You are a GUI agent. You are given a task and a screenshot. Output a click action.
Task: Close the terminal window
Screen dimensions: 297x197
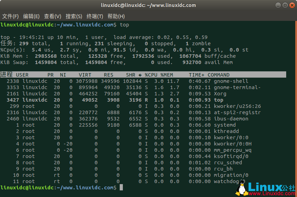click(x=292, y=5)
